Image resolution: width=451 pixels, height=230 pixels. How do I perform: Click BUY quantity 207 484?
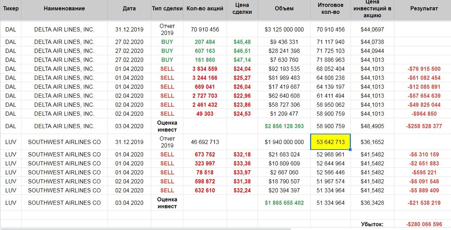coord(205,42)
